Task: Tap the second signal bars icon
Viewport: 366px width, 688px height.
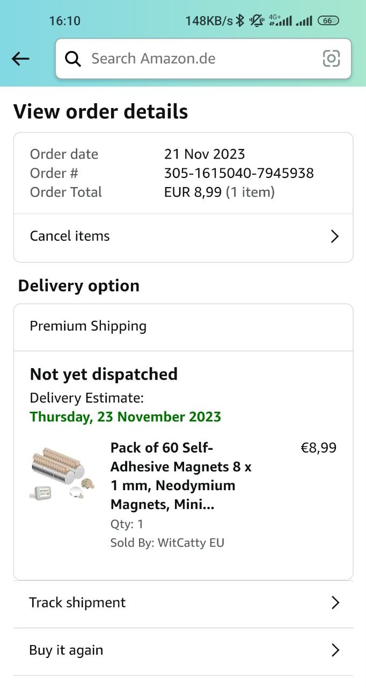Action: click(x=304, y=20)
